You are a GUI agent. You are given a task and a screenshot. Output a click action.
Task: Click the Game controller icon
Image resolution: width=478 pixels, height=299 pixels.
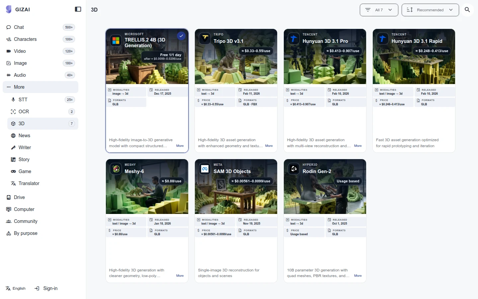(13, 171)
